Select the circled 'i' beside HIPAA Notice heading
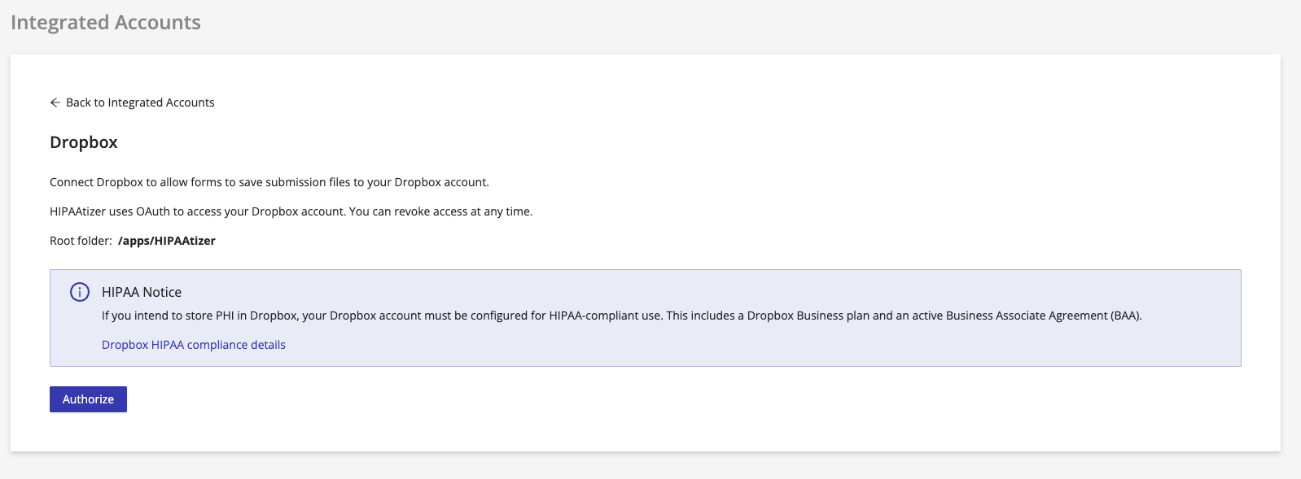Viewport: 1301px width, 479px height. (x=80, y=291)
